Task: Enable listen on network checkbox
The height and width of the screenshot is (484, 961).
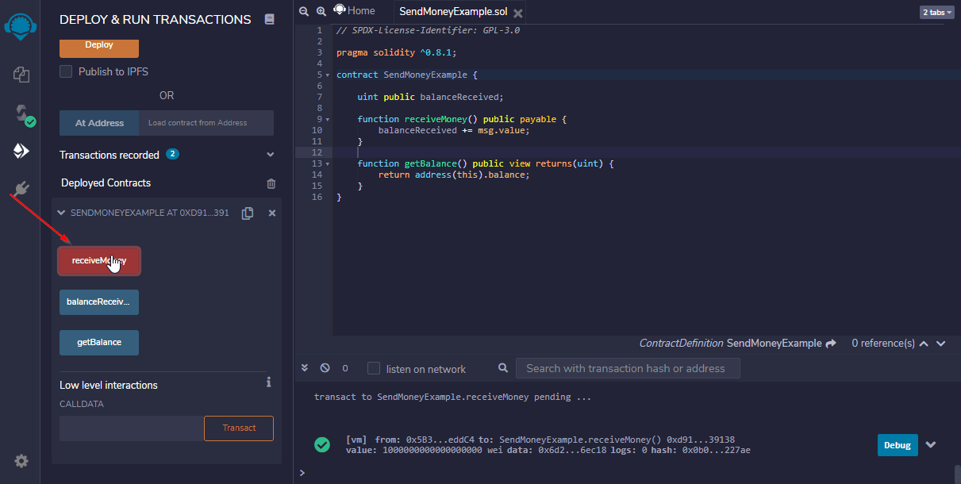Action: (374, 368)
